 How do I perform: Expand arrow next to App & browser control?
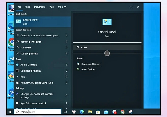pos(67,103)
